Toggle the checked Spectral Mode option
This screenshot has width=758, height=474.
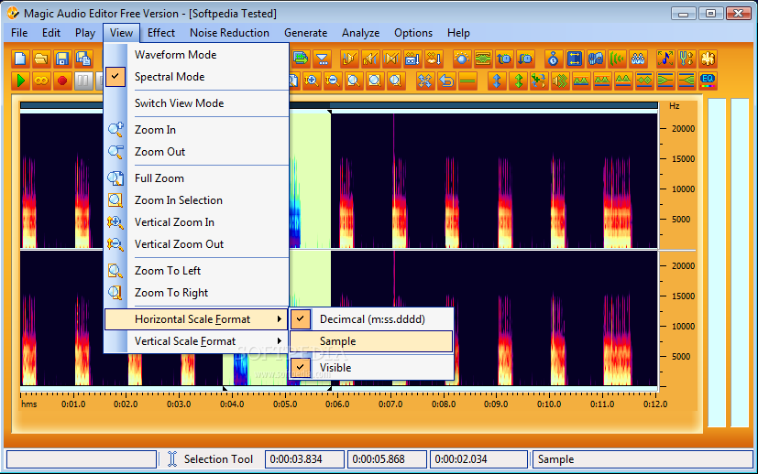click(197, 77)
